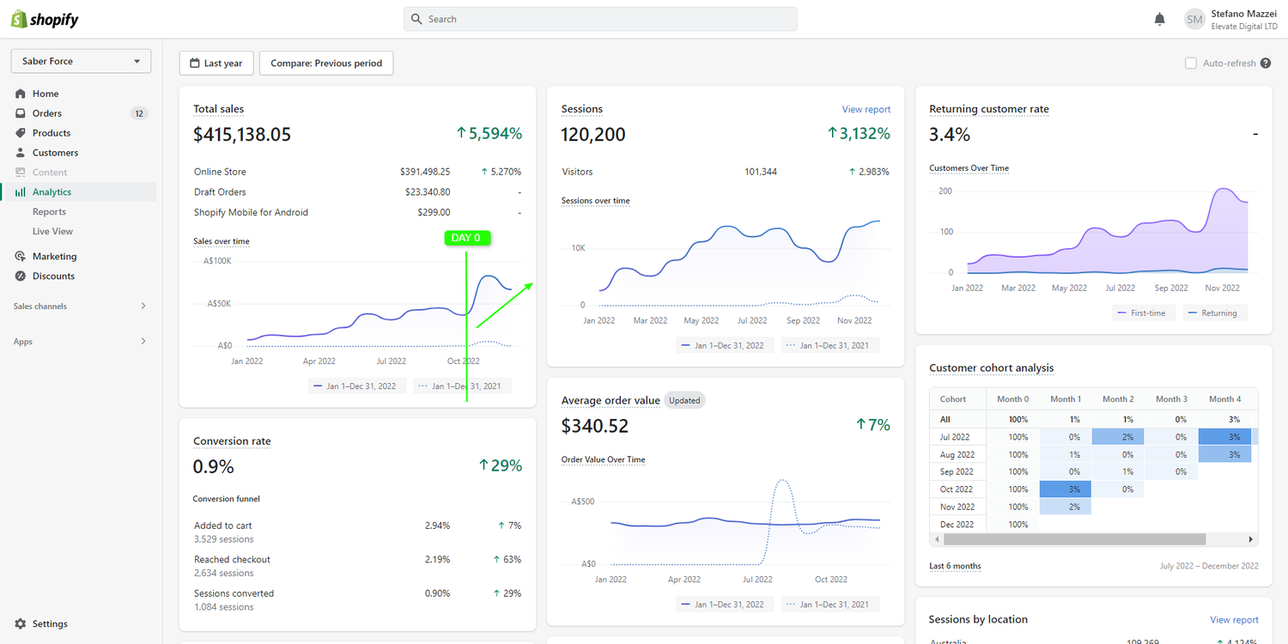Image resolution: width=1288 pixels, height=644 pixels.
Task: Open the Saber Force store dropdown
Action: (81, 61)
